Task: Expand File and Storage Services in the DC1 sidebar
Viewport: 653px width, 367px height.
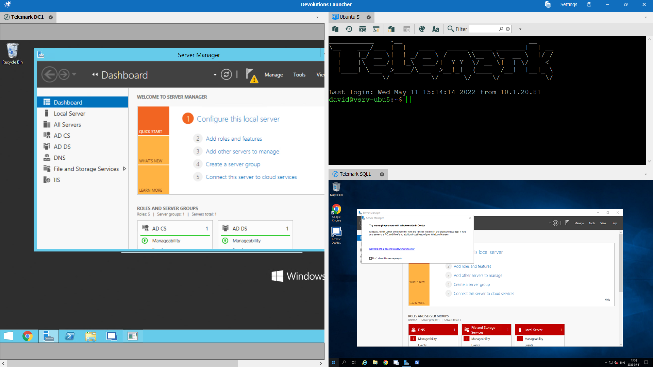Action: (124, 169)
